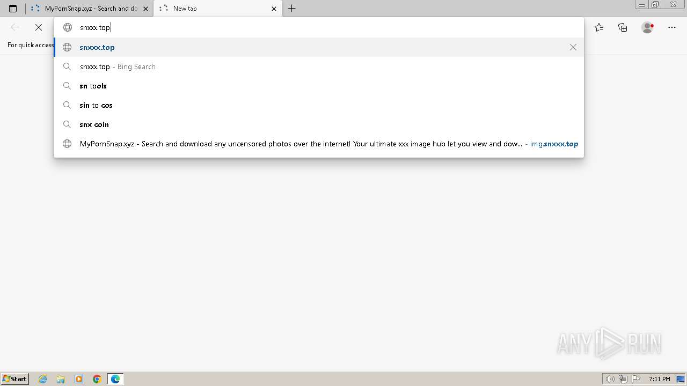The image size is (687, 386).
Task: Restore down the browser window
Action: tap(655, 5)
